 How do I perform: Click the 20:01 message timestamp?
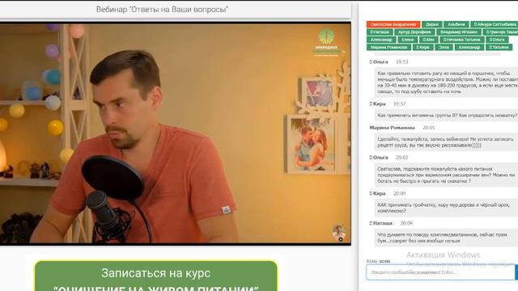(x=429, y=128)
